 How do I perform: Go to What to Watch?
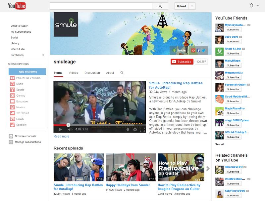[x=20, y=26]
